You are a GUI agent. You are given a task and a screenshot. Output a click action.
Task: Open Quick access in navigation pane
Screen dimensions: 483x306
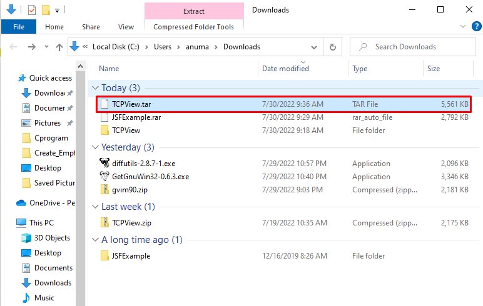coord(51,78)
